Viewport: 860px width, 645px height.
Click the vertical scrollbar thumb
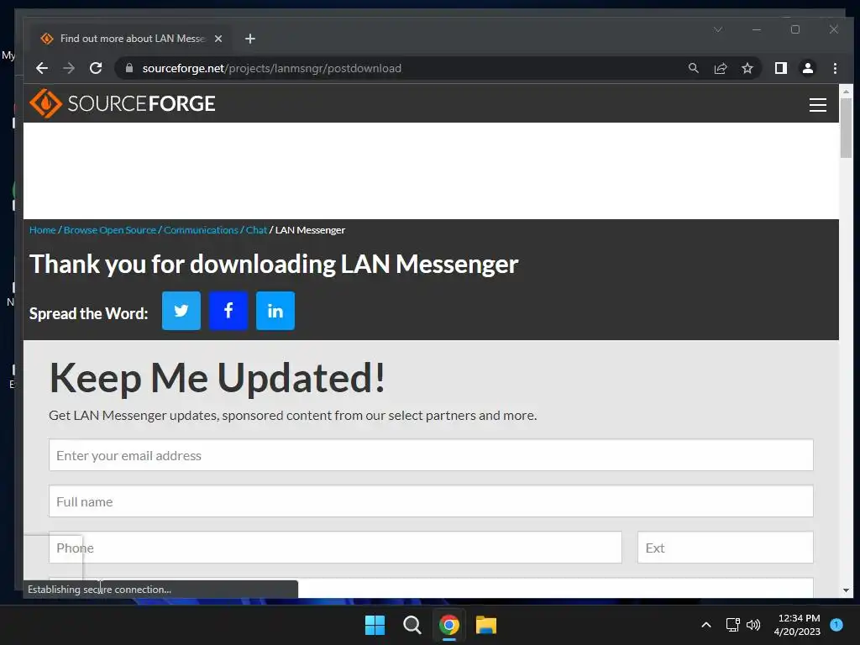tap(846, 128)
